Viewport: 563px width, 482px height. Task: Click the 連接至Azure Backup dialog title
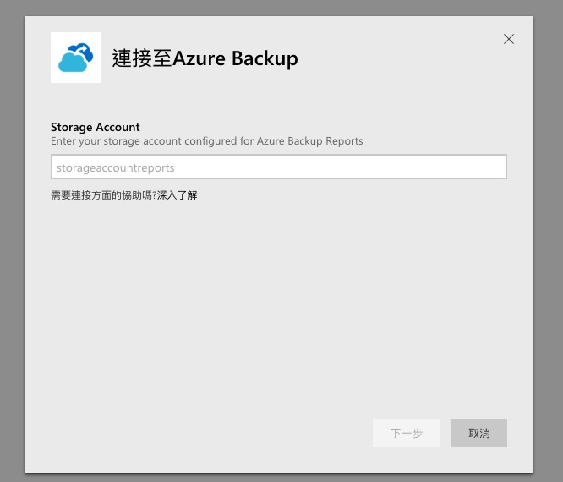pyautogui.click(x=205, y=58)
